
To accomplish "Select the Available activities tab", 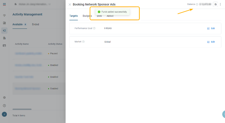I will (x=19, y=24).
